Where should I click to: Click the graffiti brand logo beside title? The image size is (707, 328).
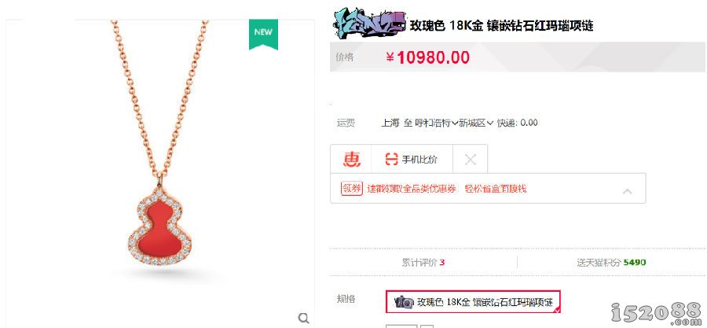(370, 24)
